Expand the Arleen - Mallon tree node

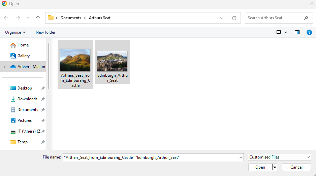(x=5, y=67)
